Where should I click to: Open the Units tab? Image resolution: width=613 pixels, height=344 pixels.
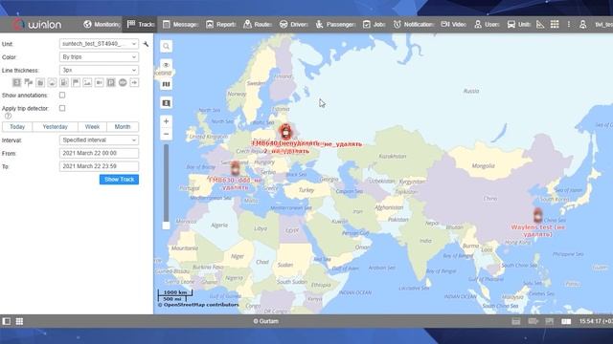point(519,24)
